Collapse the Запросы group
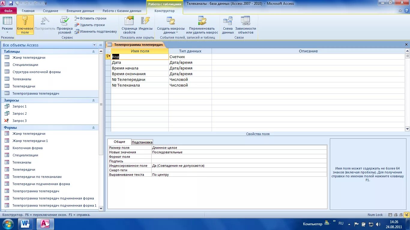 tap(93, 100)
